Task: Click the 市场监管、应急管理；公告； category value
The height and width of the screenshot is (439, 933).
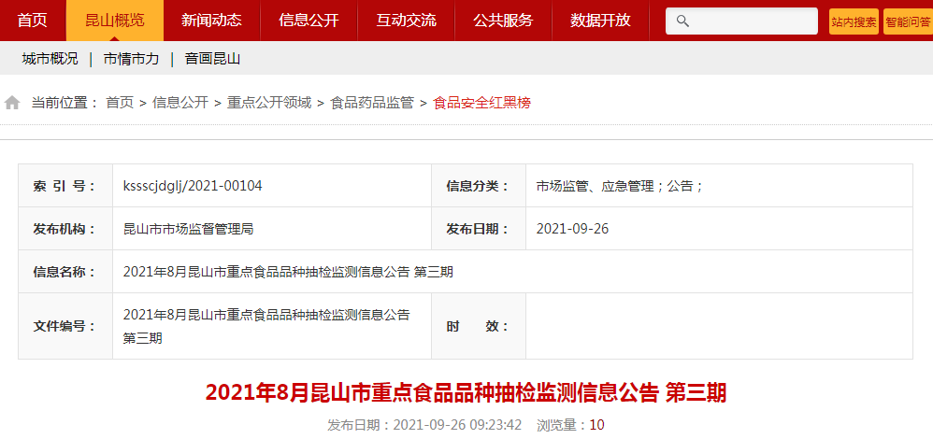Action: (620, 186)
